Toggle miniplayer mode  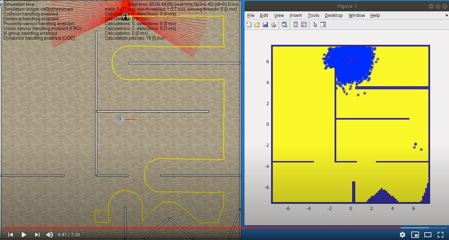click(415, 235)
